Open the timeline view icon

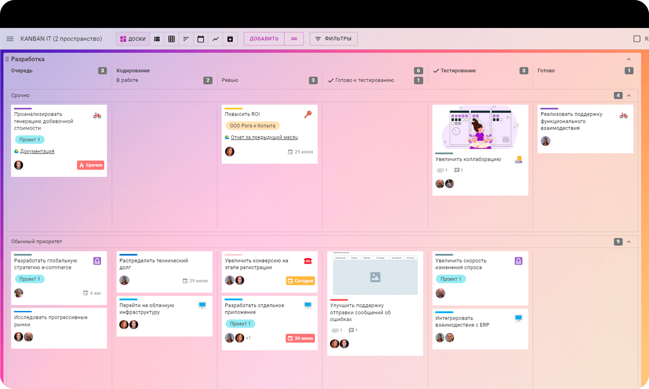point(186,39)
